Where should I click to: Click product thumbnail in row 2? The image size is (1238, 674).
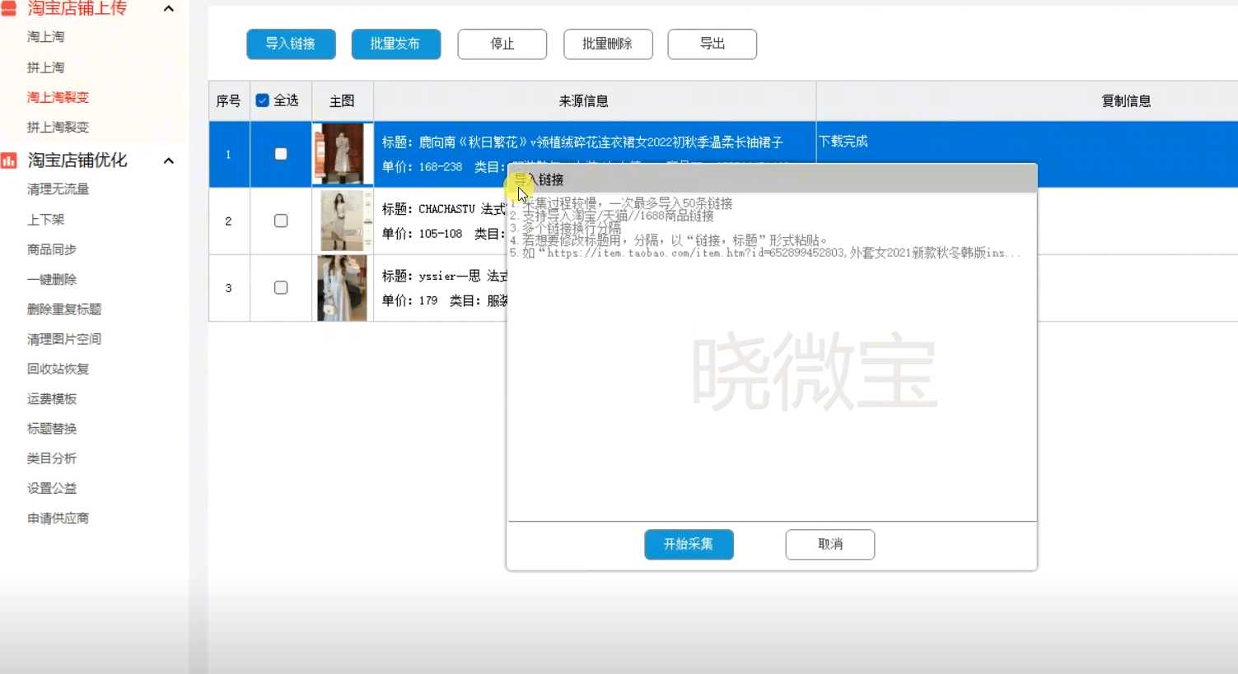pyautogui.click(x=343, y=221)
